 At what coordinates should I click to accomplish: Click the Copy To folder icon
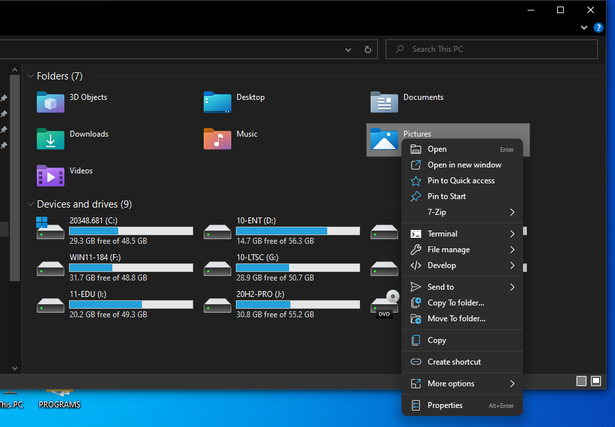tap(416, 303)
